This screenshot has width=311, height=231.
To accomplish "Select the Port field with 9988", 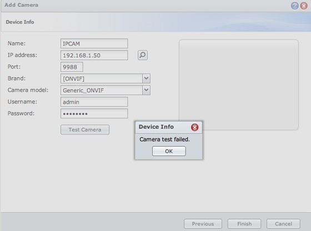I will pyautogui.click(x=72, y=67).
